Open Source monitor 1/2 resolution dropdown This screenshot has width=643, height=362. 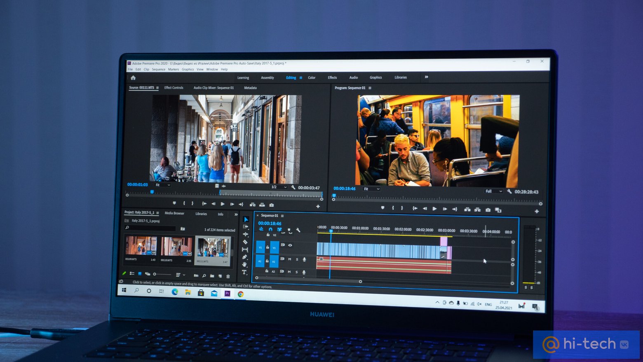pos(278,187)
